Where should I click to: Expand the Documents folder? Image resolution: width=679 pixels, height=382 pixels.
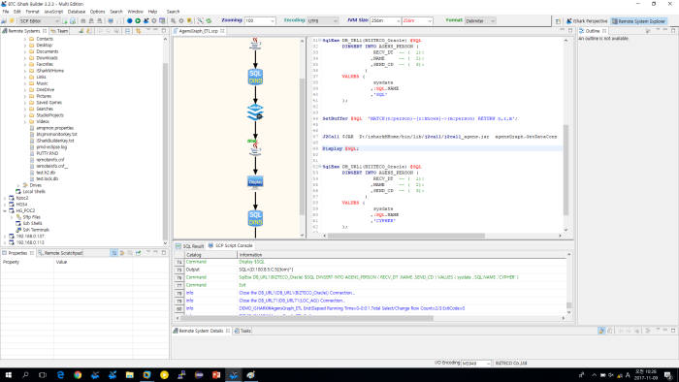pos(24,51)
